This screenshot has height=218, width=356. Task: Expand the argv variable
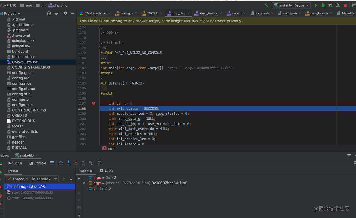pyautogui.click(x=84, y=183)
